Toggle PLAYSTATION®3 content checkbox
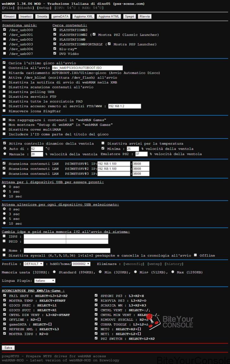The width and height of the screenshot is (230, 364). click(55, 30)
